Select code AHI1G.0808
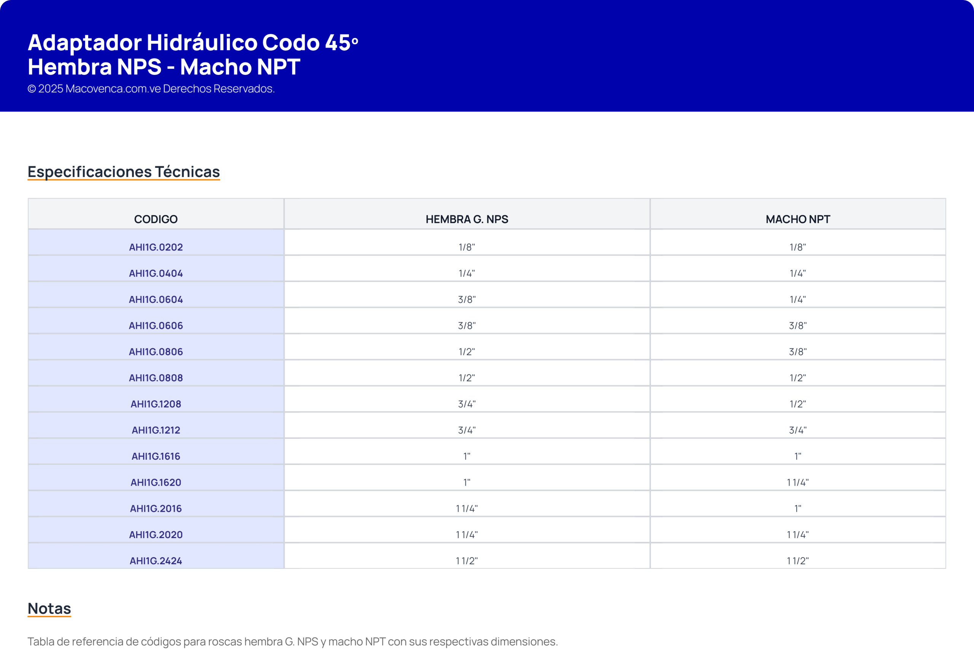Image resolution: width=974 pixels, height=672 pixels. (156, 378)
